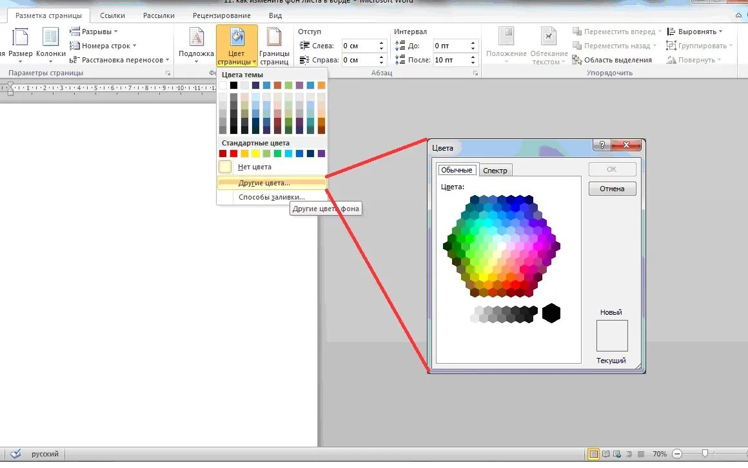Image resolution: width=748 pixels, height=468 pixels.
Task: Pick the purple standard color swatch
Action: 322,153
